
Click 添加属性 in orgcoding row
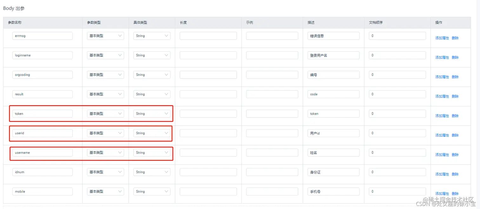[x=442, y=77]
